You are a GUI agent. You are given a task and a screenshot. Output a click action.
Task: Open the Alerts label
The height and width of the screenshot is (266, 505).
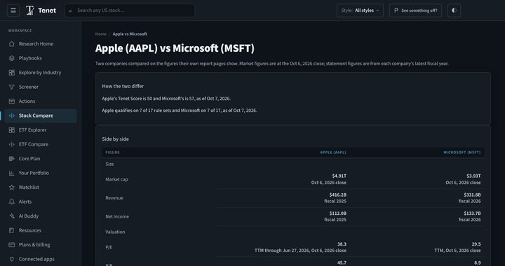click(x=25, y=202)
